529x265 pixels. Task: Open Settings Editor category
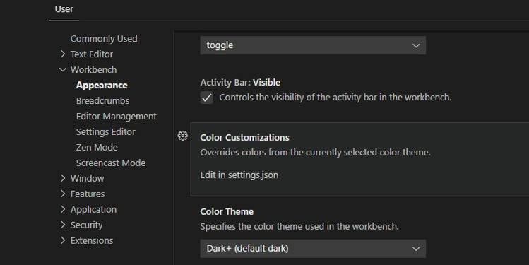pos(106,131)
